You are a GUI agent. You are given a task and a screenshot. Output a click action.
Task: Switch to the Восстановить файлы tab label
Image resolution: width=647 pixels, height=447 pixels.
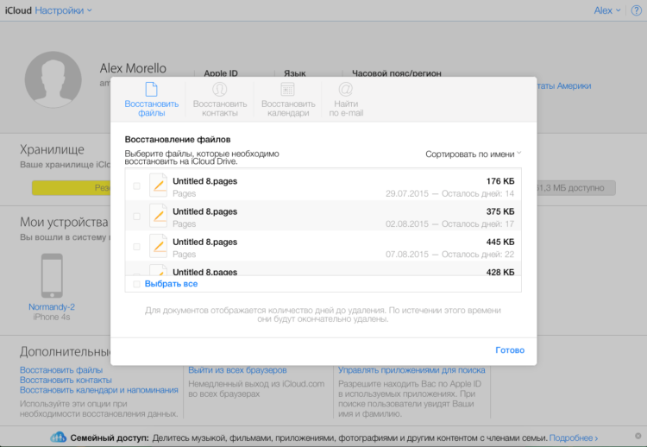pos(152,108)
